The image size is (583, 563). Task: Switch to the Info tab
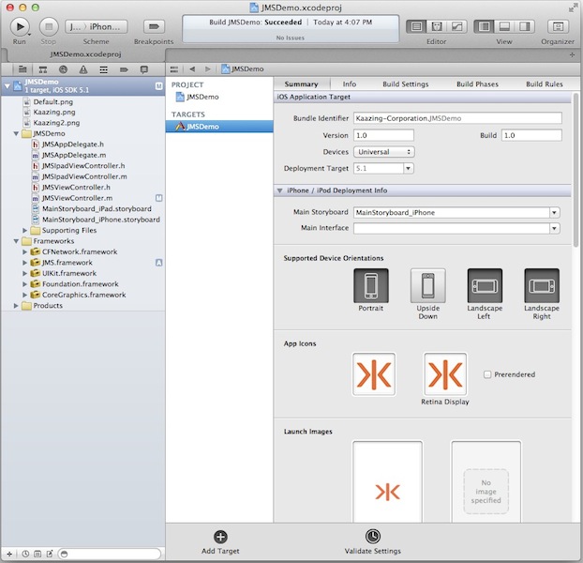(349, 84)
